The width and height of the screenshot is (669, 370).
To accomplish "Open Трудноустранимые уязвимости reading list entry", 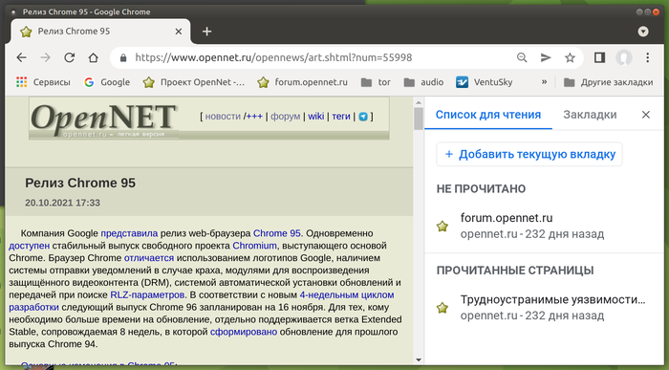I will [544, 307].
